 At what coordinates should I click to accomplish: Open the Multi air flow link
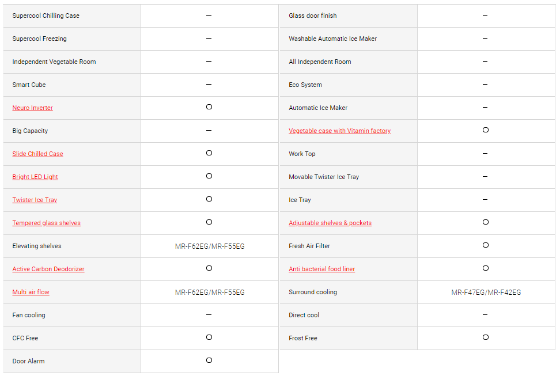pyautogui.click(x=31, y=292)
